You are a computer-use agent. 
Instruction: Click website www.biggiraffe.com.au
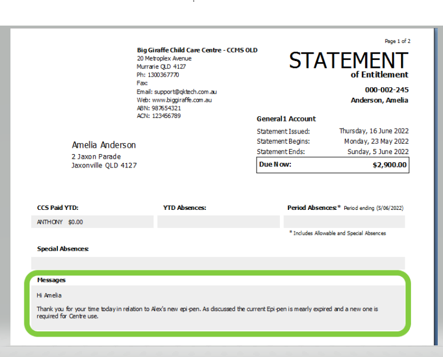(x=182, y=100)
